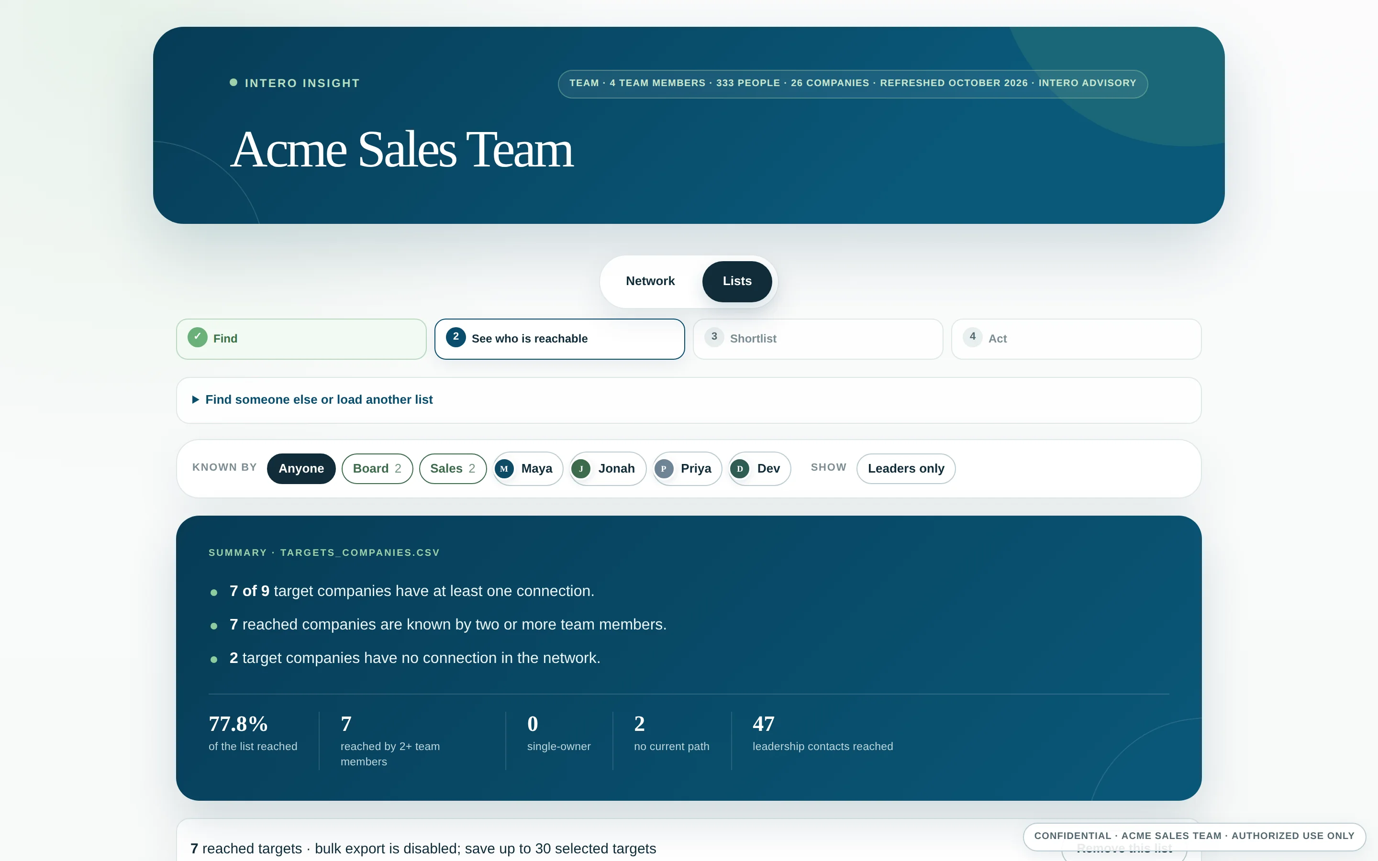1378x861 pixels.
Task: Filter contacts known by Jonah
Action: [608, 469]
